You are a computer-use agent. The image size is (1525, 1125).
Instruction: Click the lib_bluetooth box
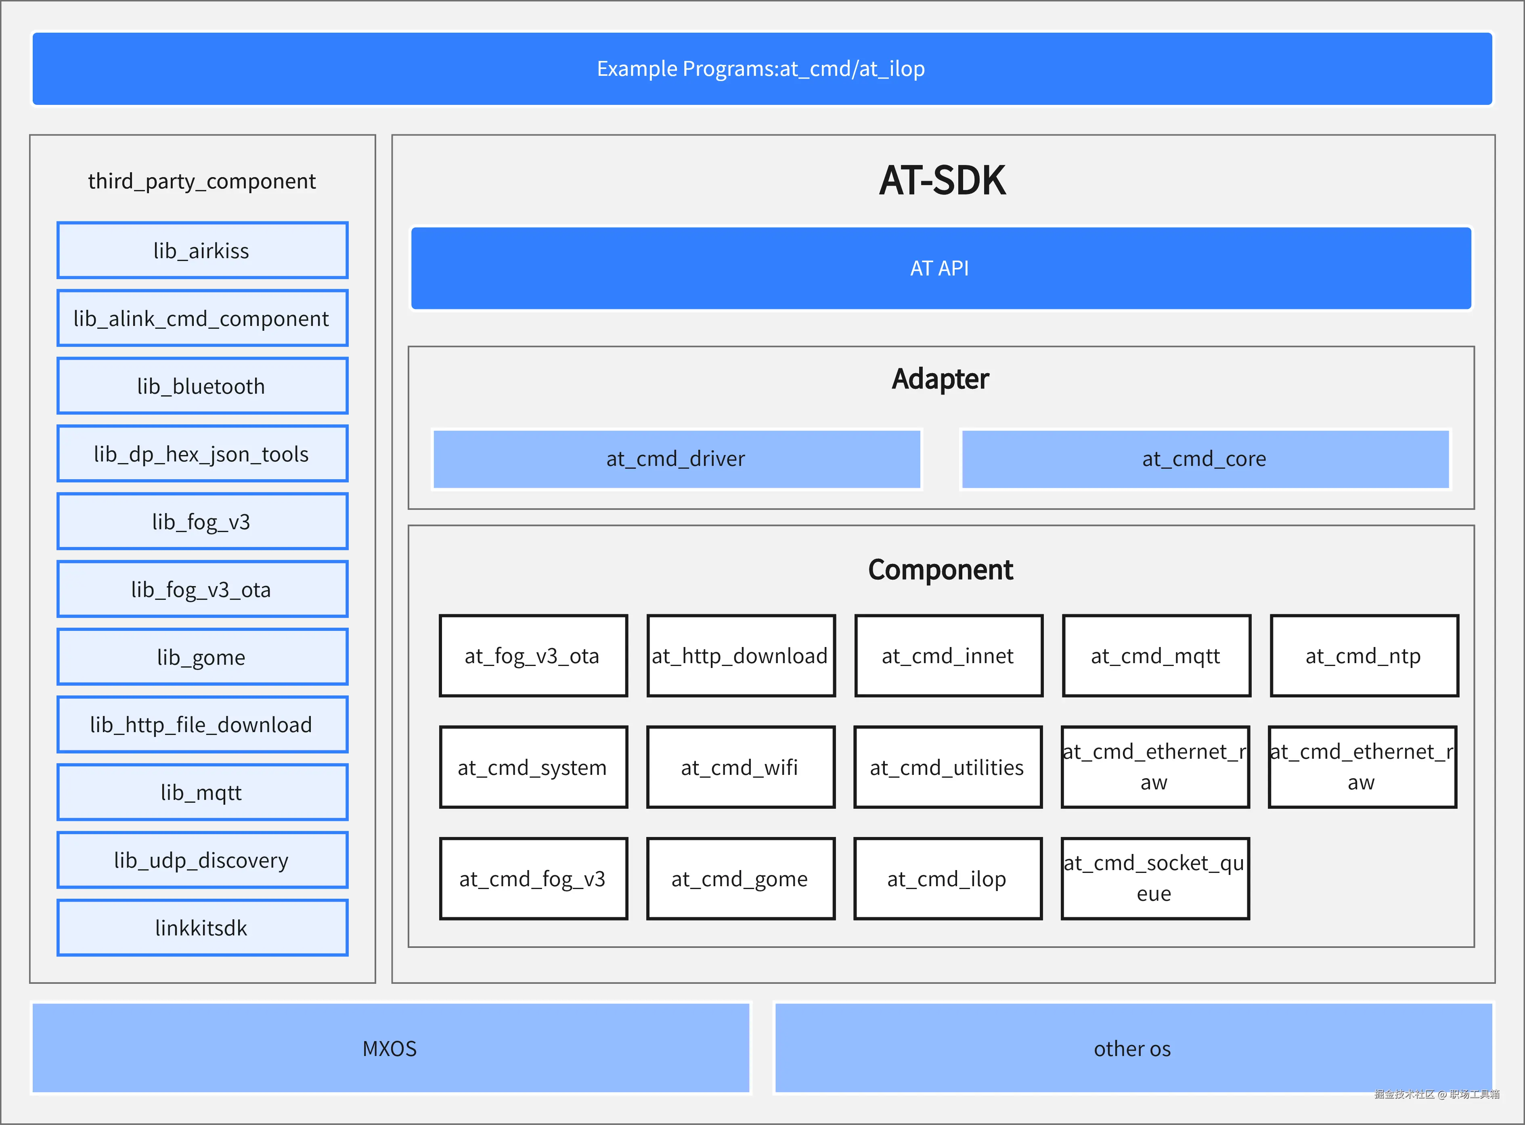202,386
